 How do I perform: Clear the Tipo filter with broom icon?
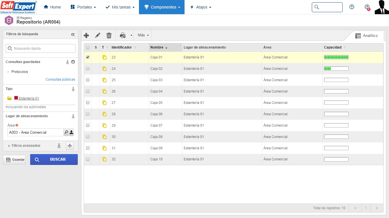(73, 89)
